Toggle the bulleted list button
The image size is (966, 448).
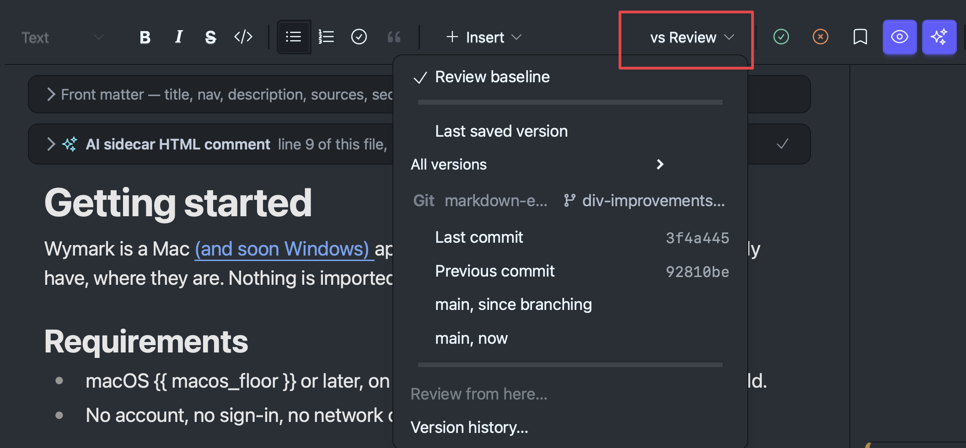click(294, 37)
